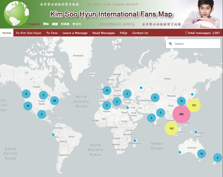Click the dot marker near Papua New Guinea
Screen dimensions: 223x177
tap(196, 132)
